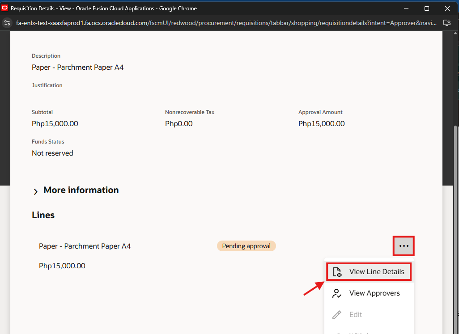This screenshot has height=334, width=459.
Task: Click the Approval Amount label
Action: tap(320, 112)
